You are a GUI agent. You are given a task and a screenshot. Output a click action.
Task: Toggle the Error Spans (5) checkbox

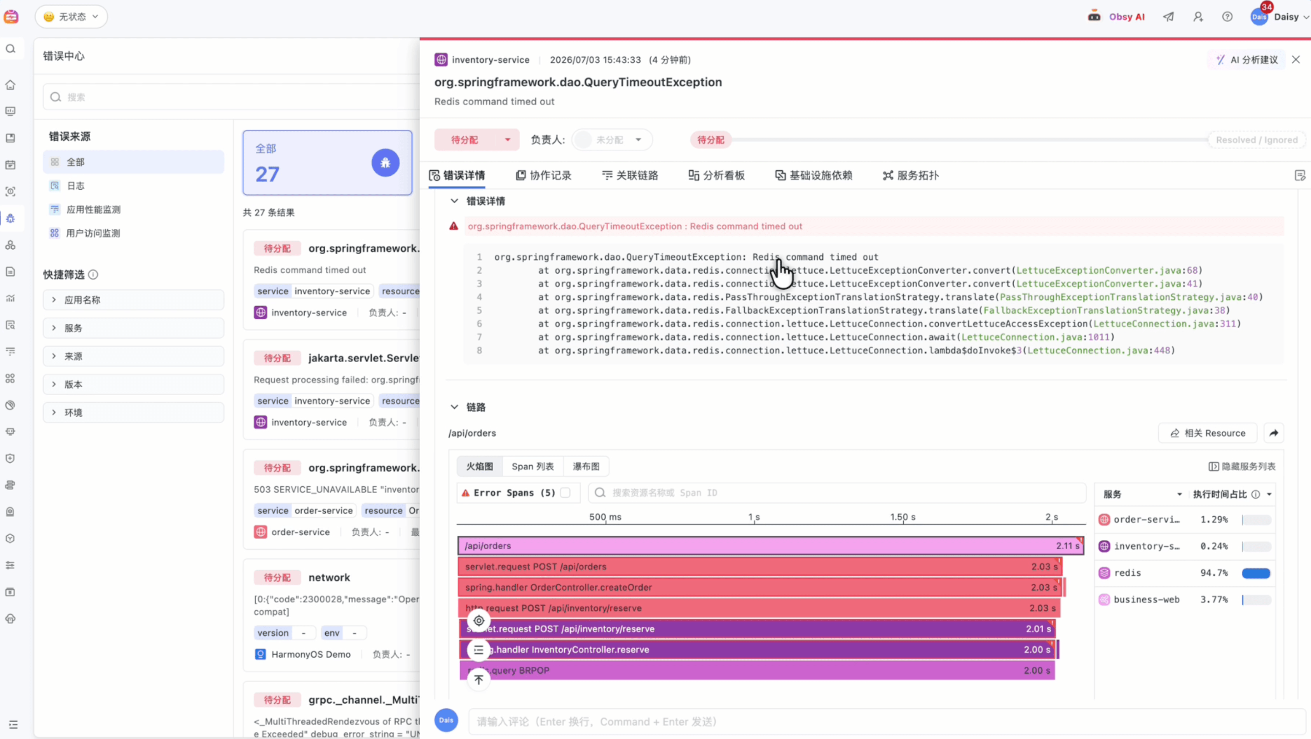coord(565,493)
